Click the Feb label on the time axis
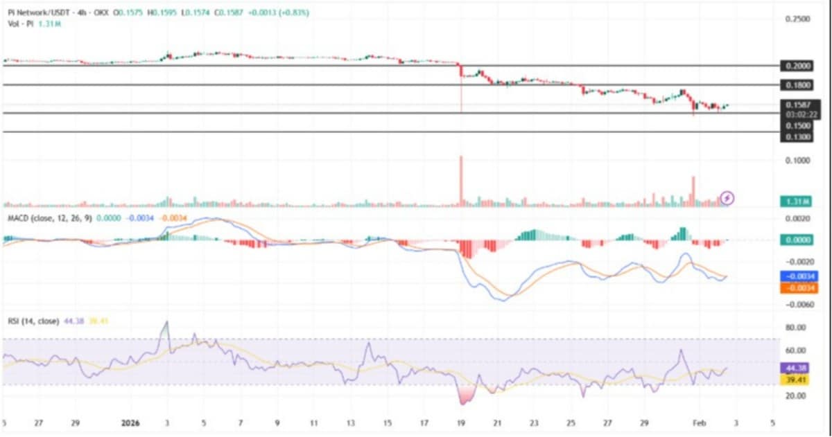The width and height of the screenshot is (832, 437). pyautogui.click(x=700, y=421)
